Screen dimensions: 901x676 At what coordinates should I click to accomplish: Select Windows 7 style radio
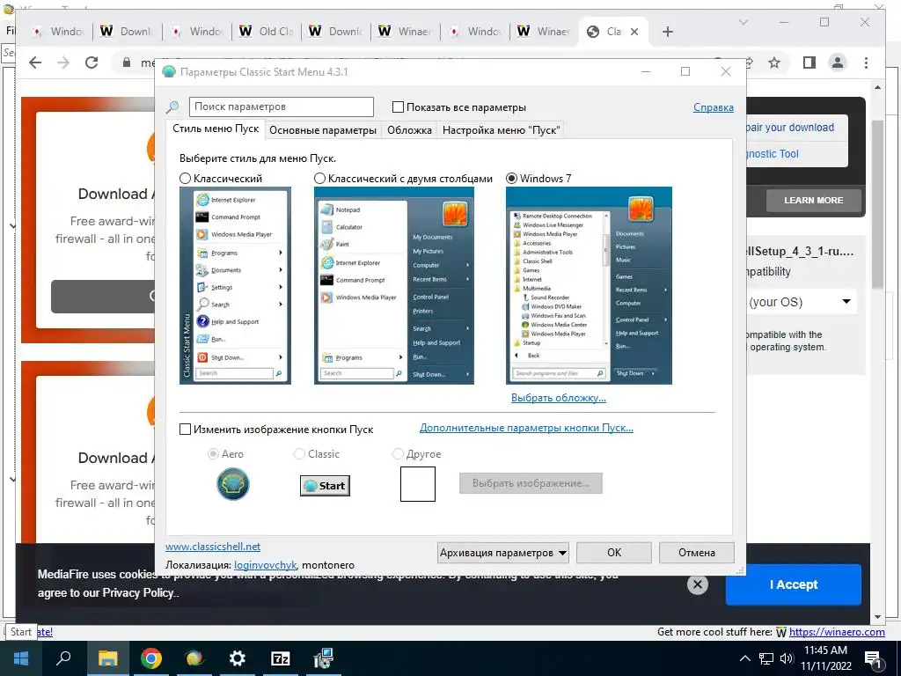[511, 179]
